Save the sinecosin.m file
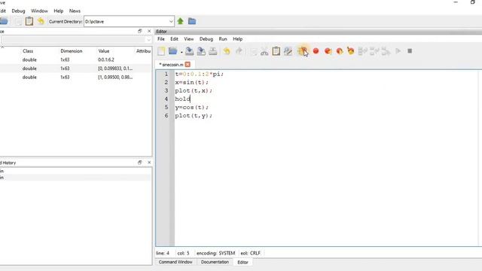Viewport: 482px width, 271px height. click(x=189, y=51)
